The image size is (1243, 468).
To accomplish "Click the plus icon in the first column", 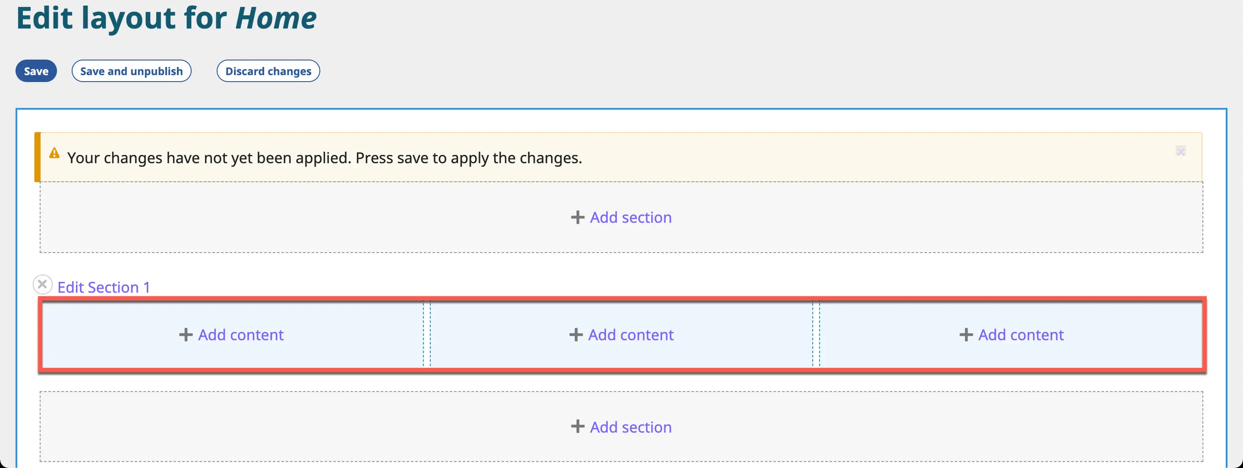I will pos(186,335).
